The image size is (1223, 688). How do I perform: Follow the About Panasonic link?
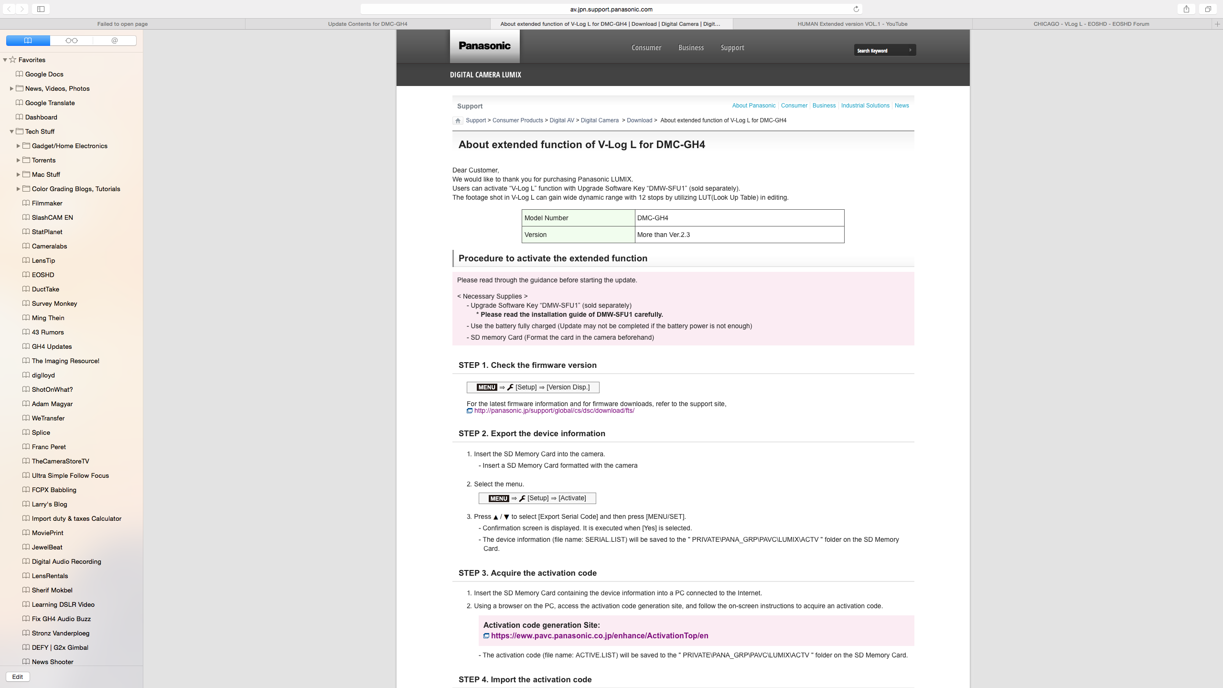point(753,106)
